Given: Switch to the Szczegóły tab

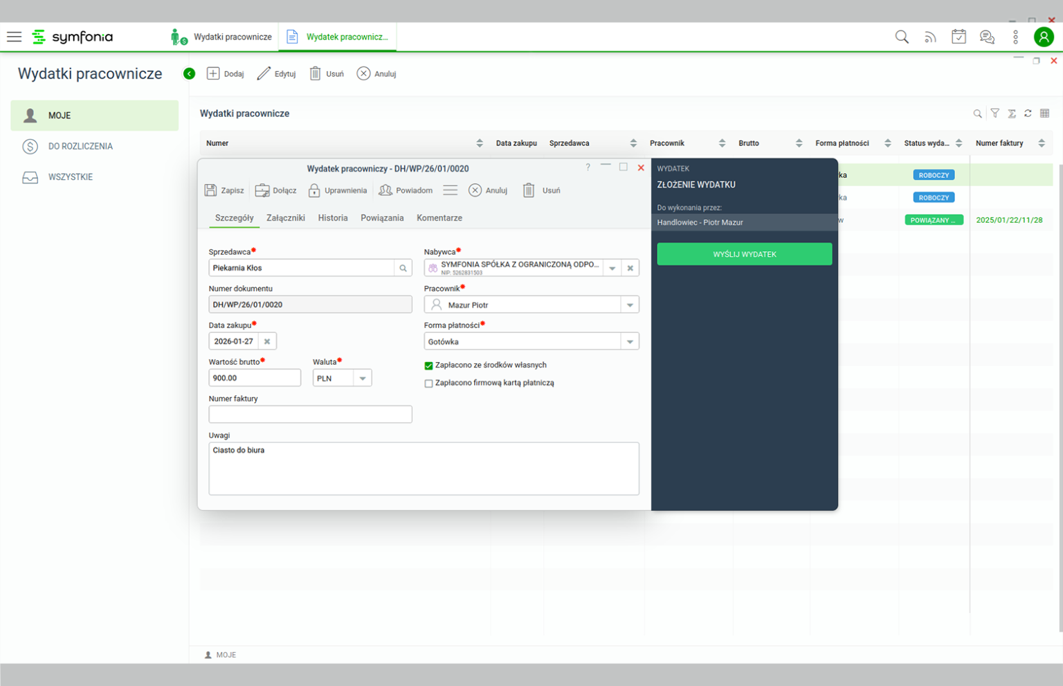Looking at the screenshot, I should 234,218.
